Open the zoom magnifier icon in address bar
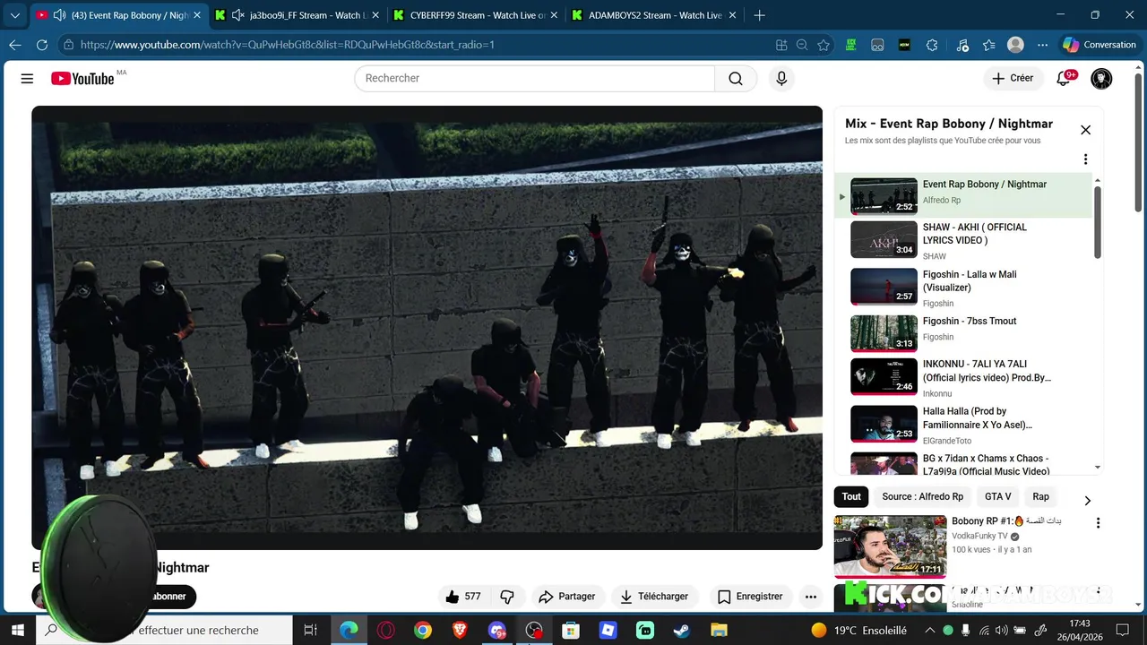 click(x=802, y=45)
